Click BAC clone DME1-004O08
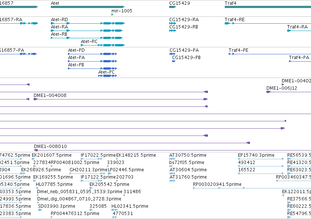 pyautogui.click(x=121, y=99)
